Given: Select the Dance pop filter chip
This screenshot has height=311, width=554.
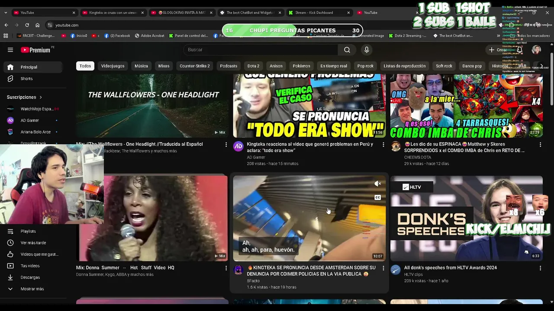Looking at the screenshot, I should point(472,66).
